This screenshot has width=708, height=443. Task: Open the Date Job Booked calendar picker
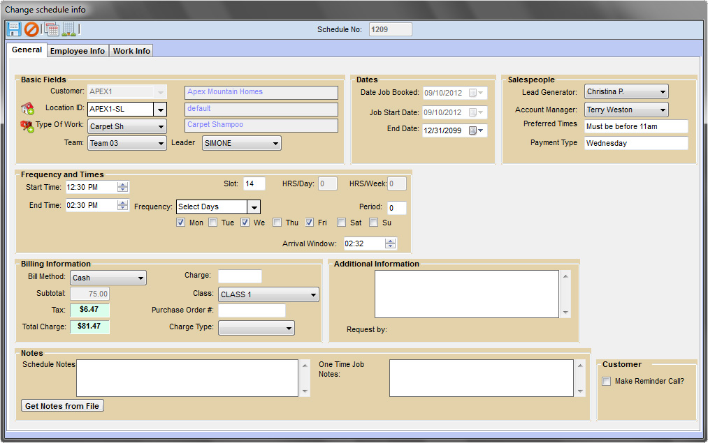(475, 93)
